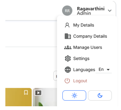
Task: Open Settings from profile menu
Action: 81,59
